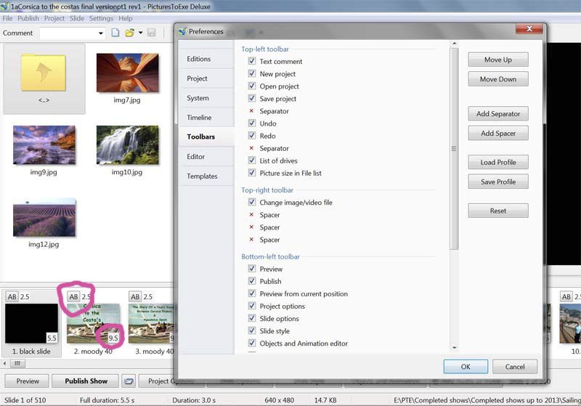581x406 pixels.
Task: Click the small icon next to Publish Show
Action: coord(128,381)
